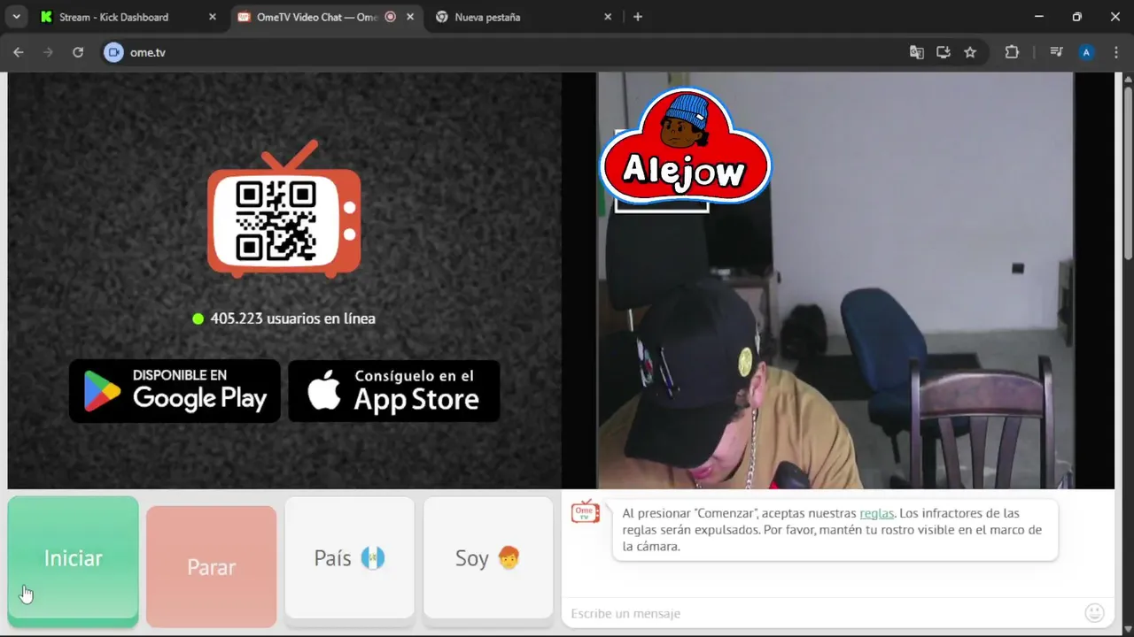Click the OmeTV chat message avatar
The width and height of the screenshot is (1134, 637).
point(586,511)
